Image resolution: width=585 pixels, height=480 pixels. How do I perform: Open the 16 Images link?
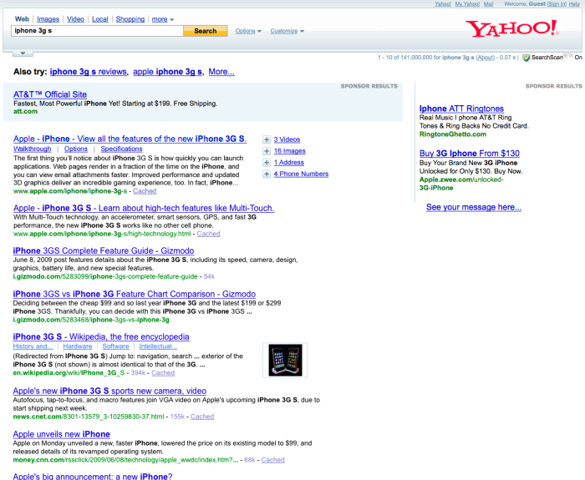click(289, 151)
